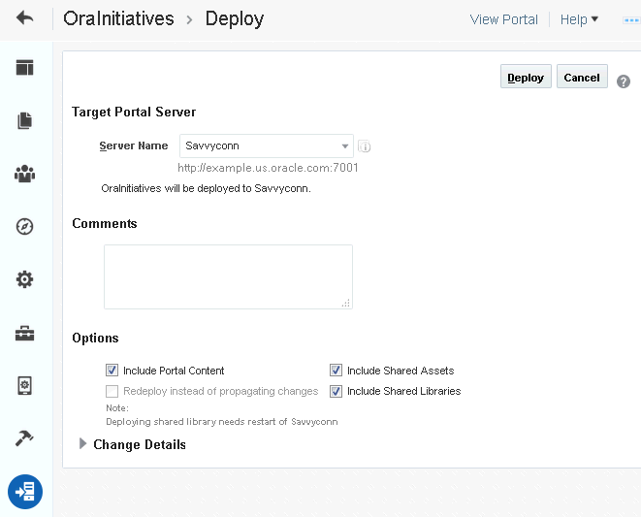Open the Server Name dropdown

coord(267,146)
